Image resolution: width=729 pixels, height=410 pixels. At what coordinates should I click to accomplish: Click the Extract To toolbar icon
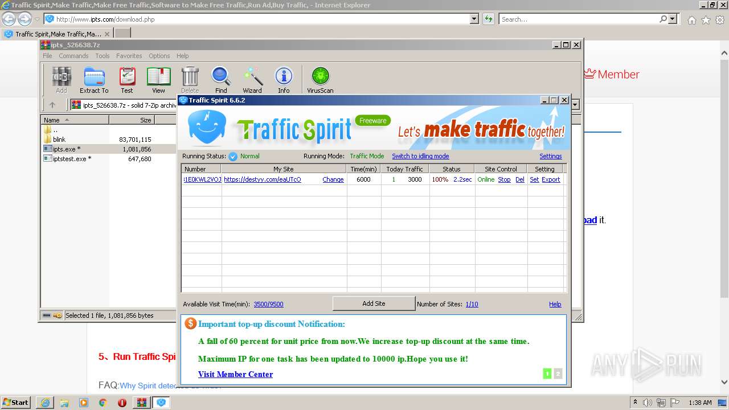[94, 80]
